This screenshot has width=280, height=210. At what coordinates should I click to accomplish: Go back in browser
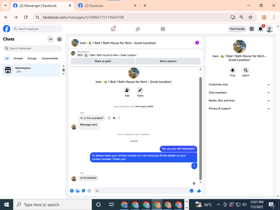tap(6, 17)
